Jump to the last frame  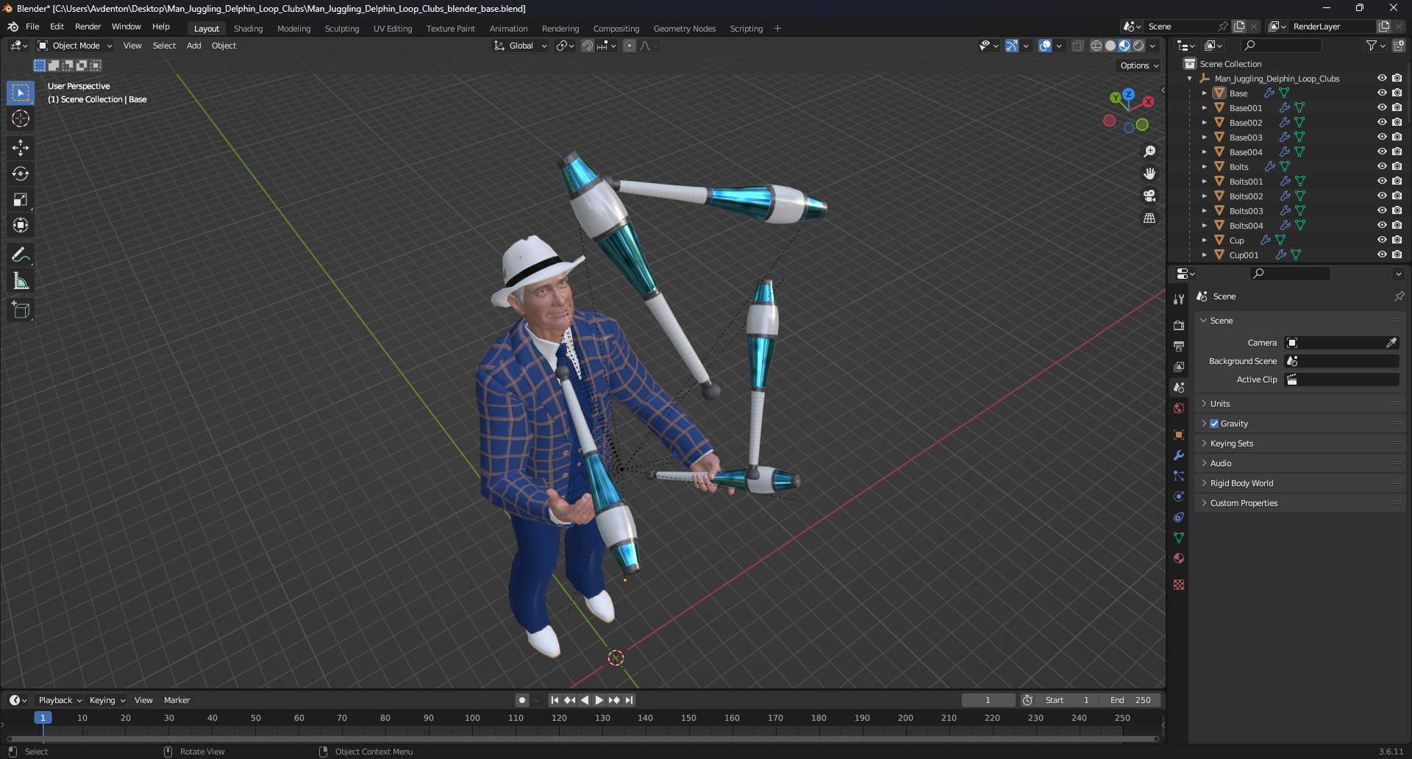tap(630, 700)
